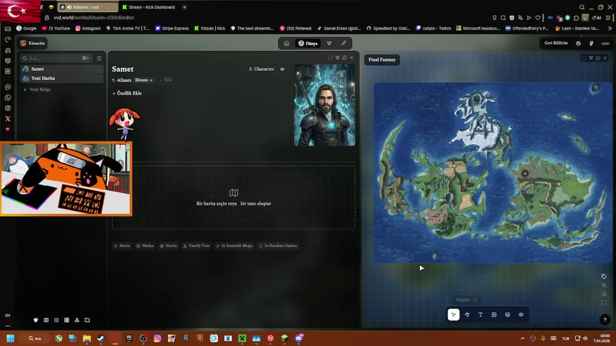Click the tag icon on the map's right edge
Viewport: 616px width, 346px height.
pos(604,276)
